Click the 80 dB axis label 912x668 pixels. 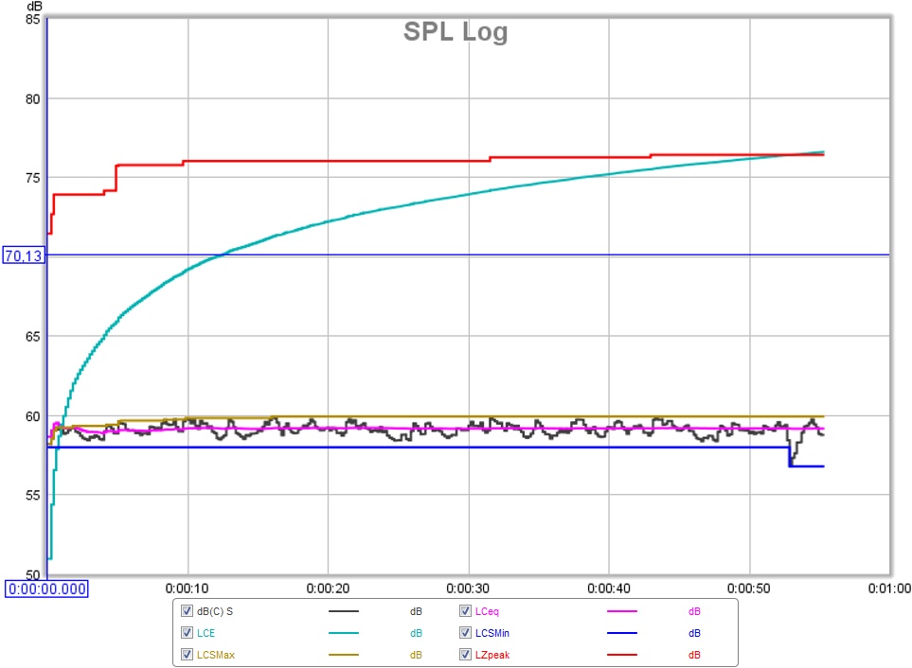32,99
